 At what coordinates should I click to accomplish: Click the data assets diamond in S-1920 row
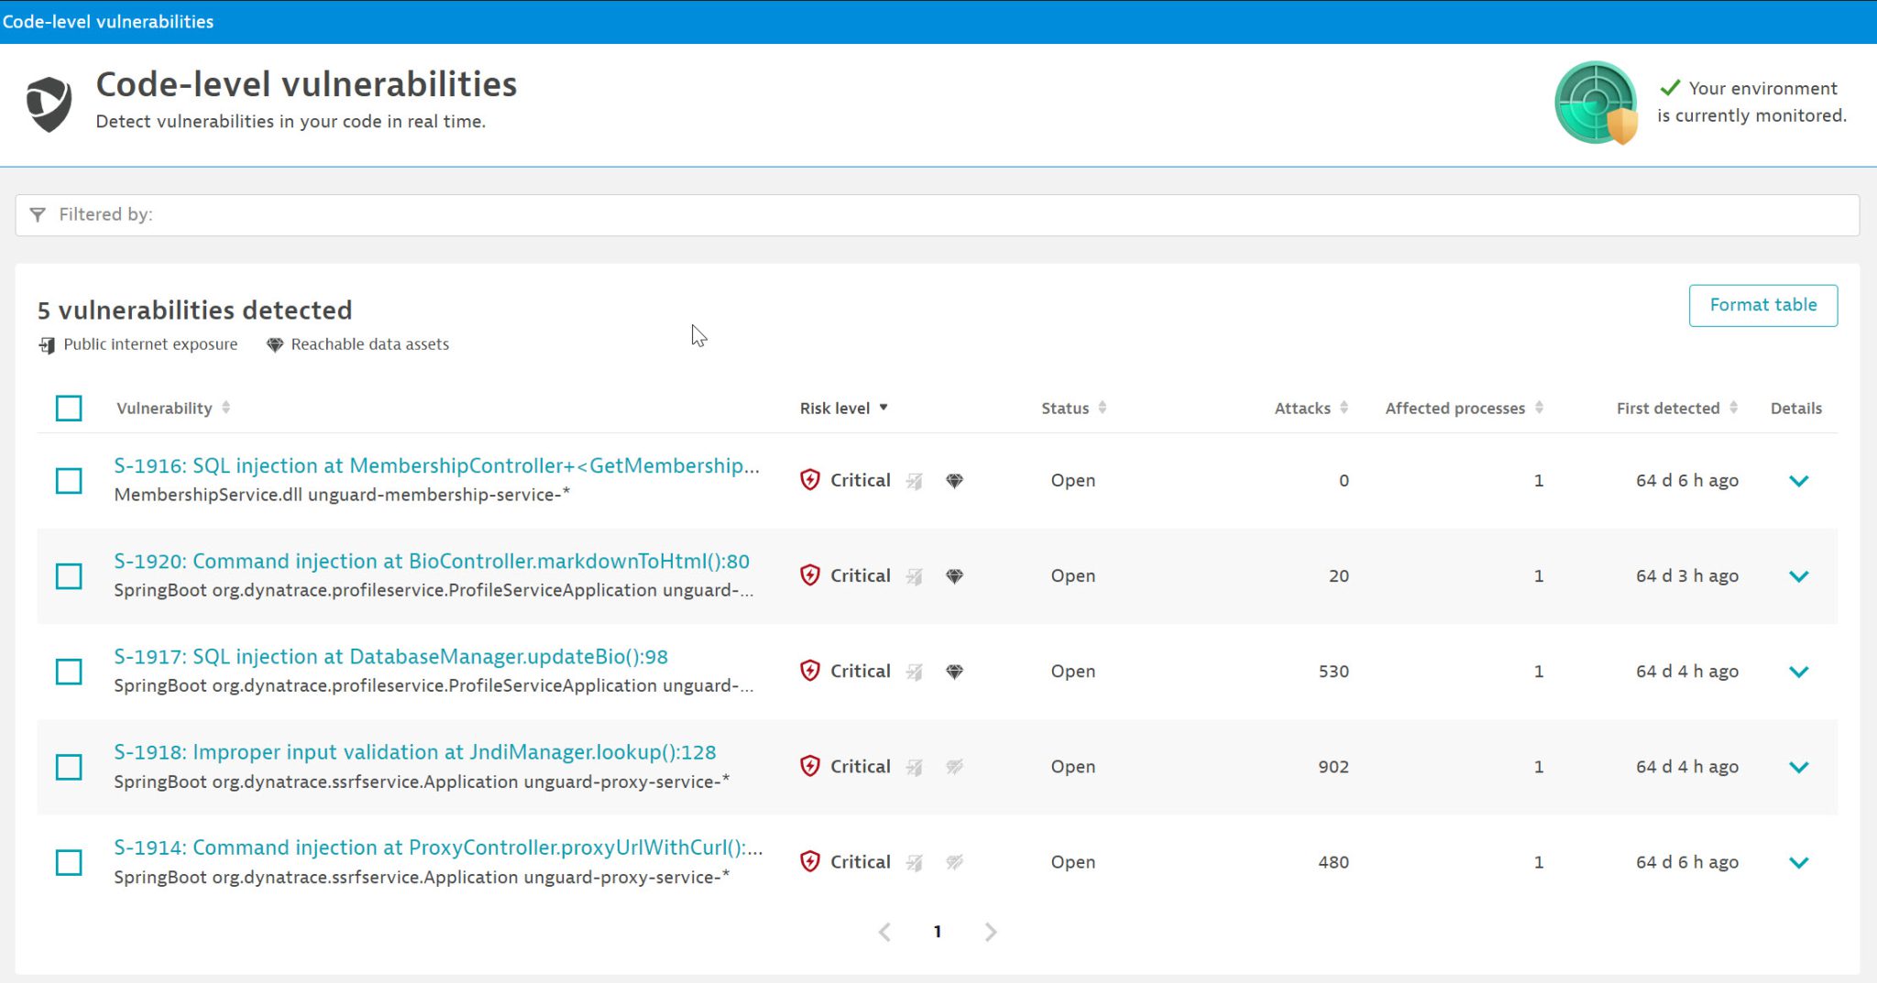(954, 576)
